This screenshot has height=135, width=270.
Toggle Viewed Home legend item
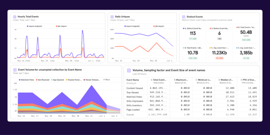[73, 80]
